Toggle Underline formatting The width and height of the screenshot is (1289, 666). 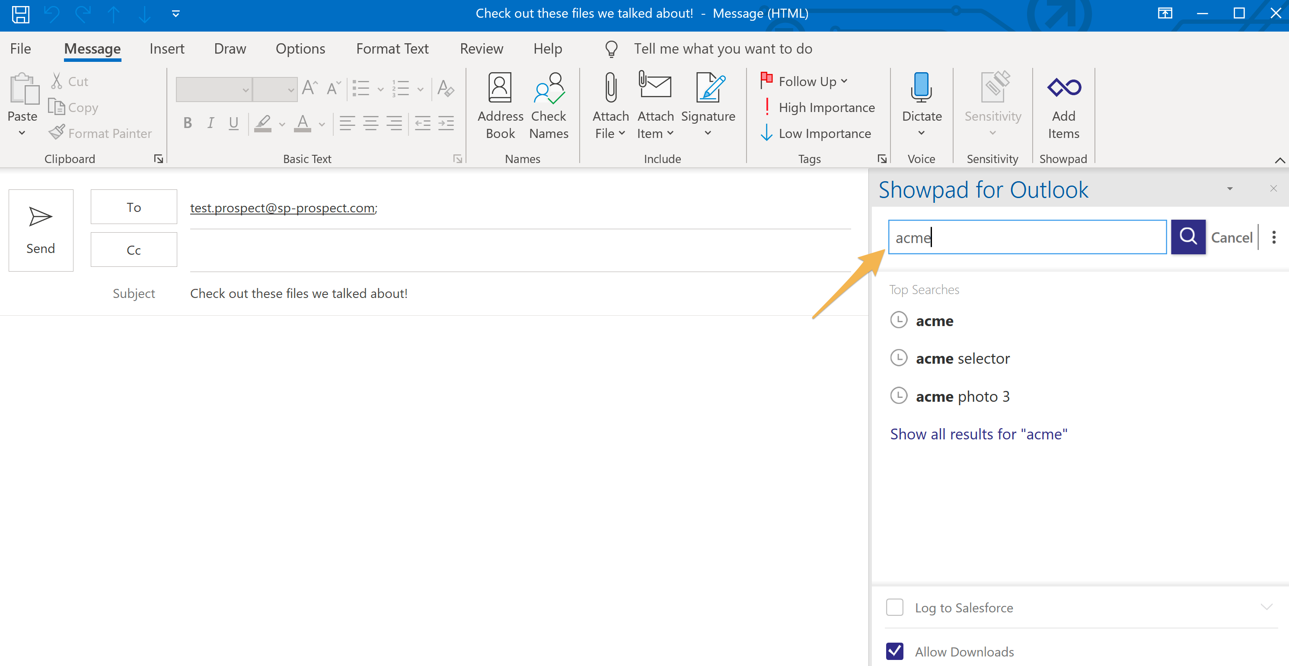coord(234,123)
